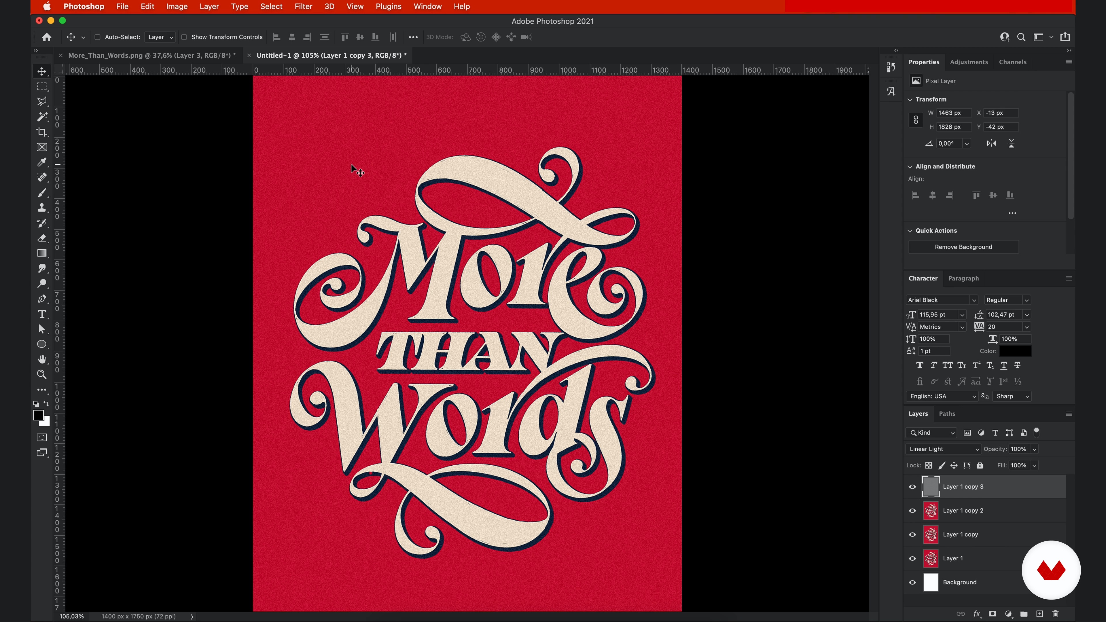Enable the Auto-Select checkbox
This screenshot has width=1106, height=622.
coord(97,37)
